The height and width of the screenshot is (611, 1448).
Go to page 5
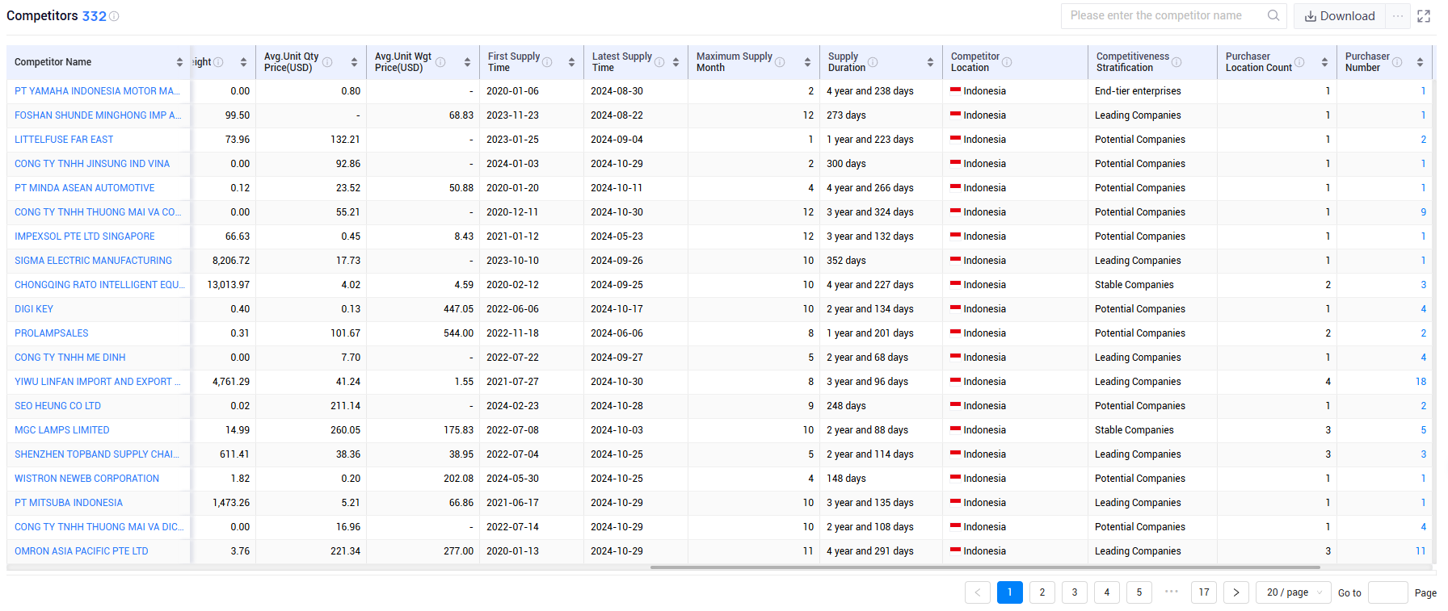pos(1139,592)
